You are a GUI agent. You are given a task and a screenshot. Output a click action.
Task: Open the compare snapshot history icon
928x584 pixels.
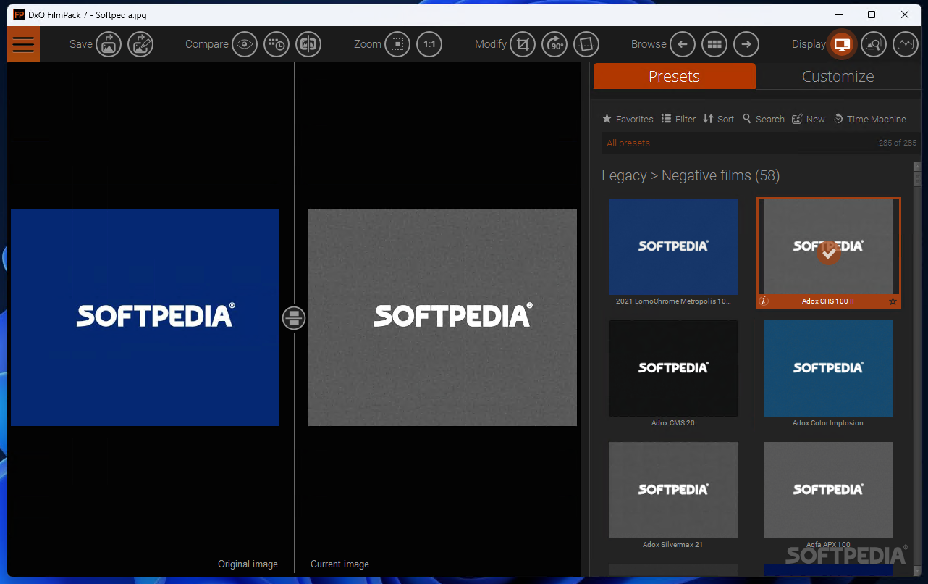(277, 44)
